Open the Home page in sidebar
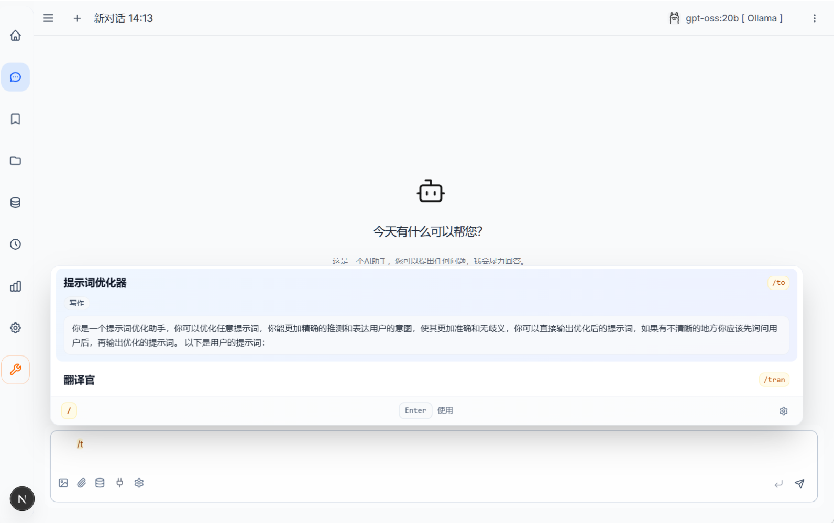 (x=16, y=36)
